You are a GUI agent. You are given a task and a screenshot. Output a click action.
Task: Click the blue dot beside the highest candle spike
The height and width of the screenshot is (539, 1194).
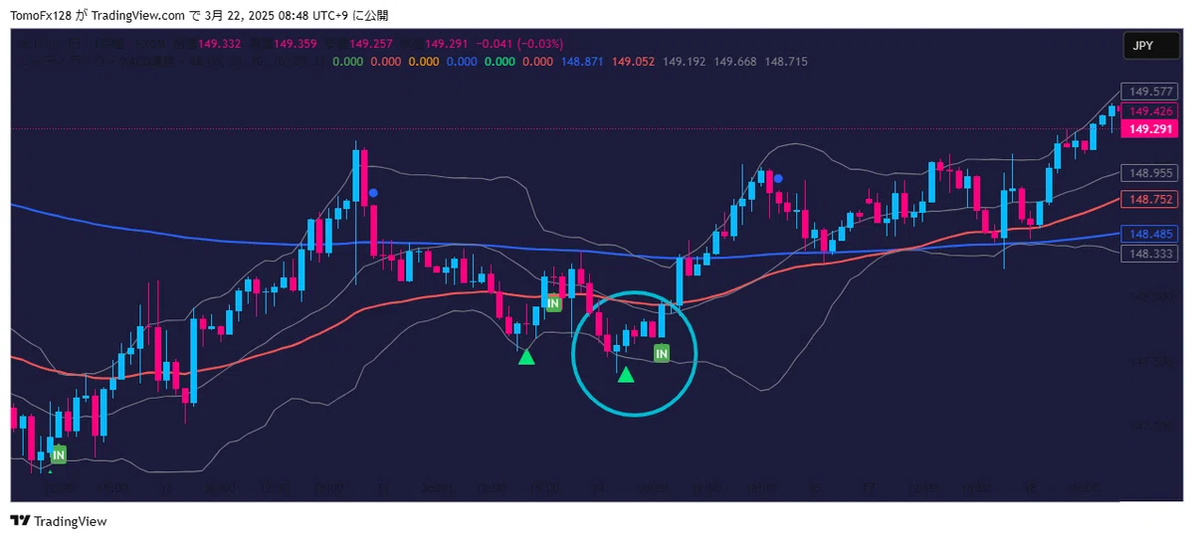click(x=372, y=193)
